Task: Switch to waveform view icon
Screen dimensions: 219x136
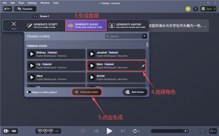Action: 14,131
